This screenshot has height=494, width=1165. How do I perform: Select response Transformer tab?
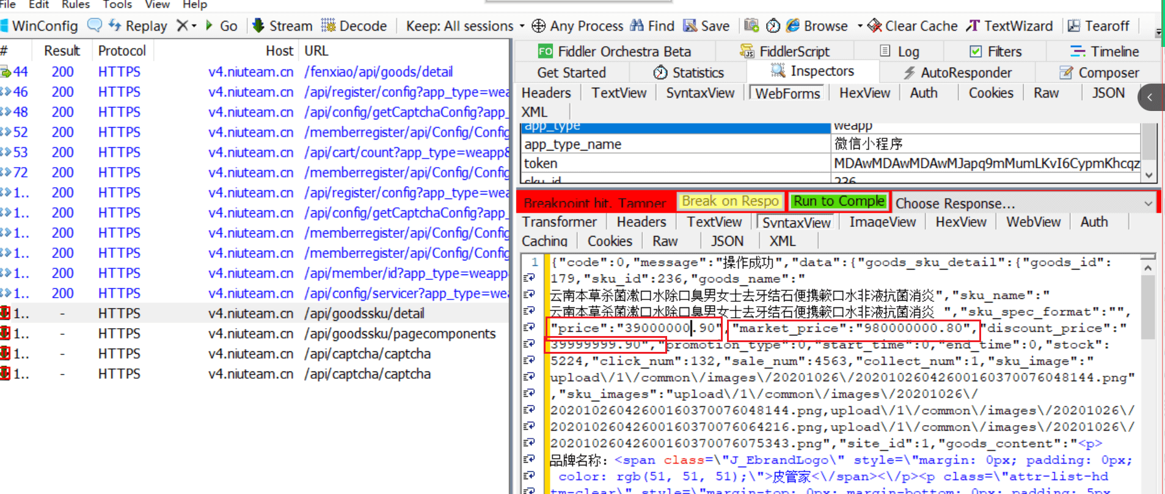point(559,222)
